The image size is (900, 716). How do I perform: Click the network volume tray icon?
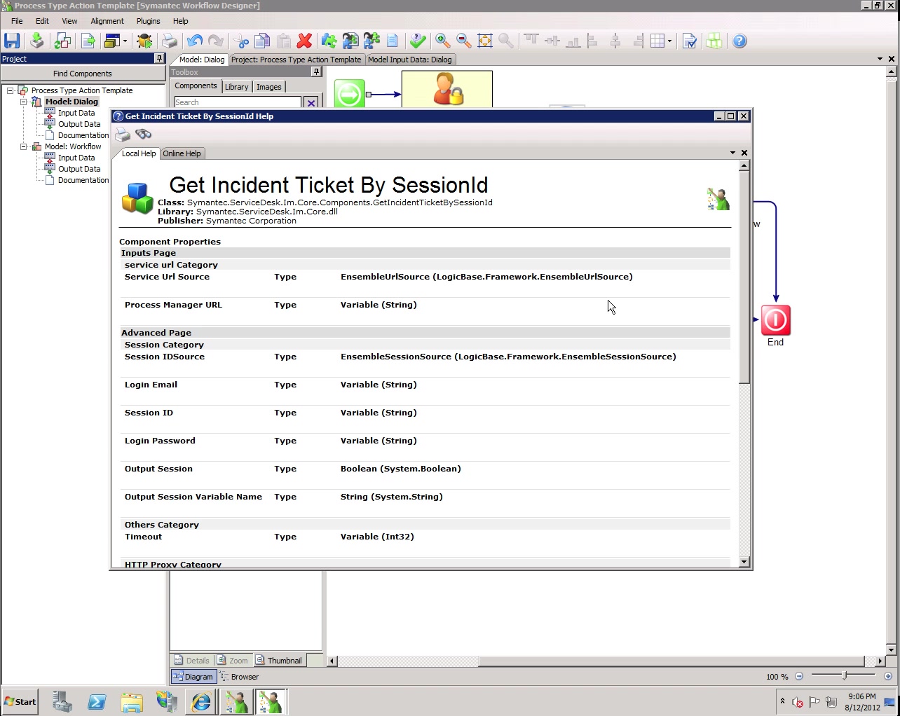pos(797,701)
